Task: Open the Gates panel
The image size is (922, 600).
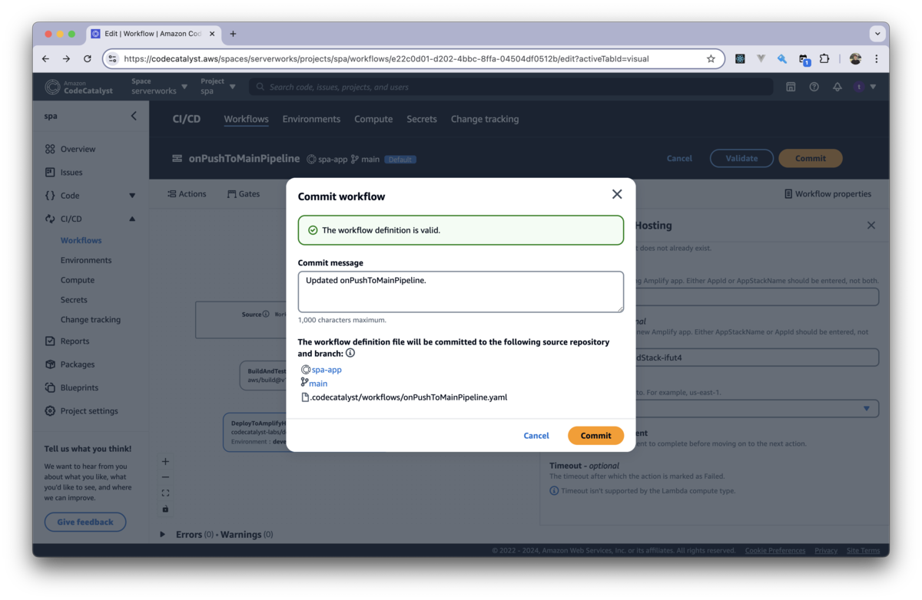Action: click(243, 194)
